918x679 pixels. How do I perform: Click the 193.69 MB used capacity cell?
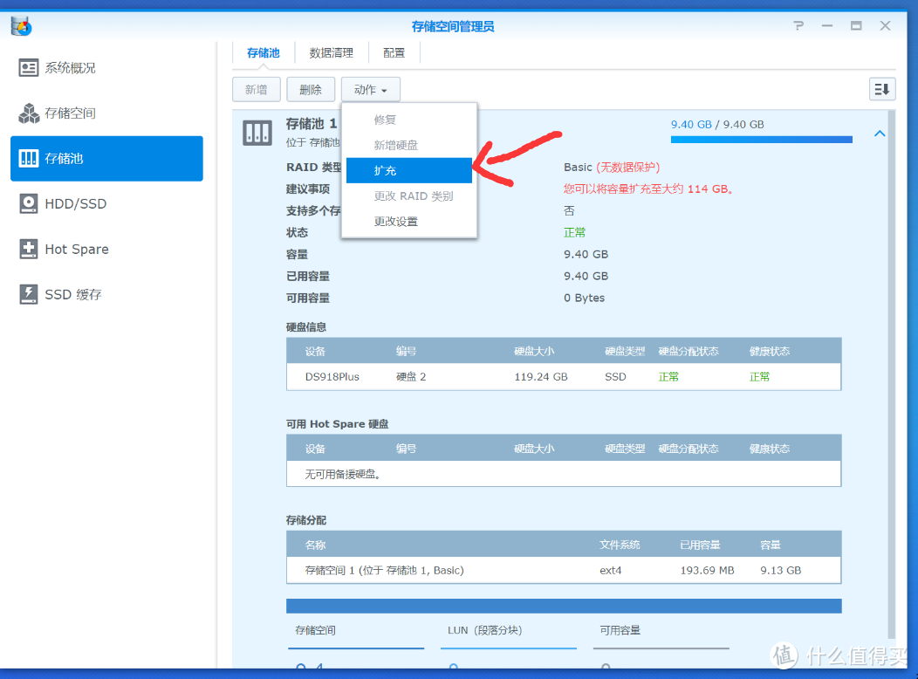707,570
